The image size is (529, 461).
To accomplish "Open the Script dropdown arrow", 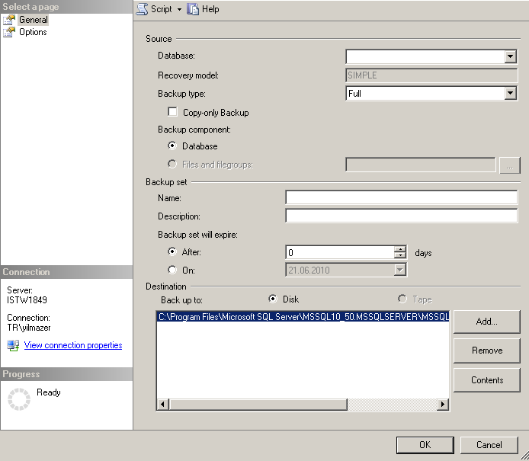I will 179,9.
